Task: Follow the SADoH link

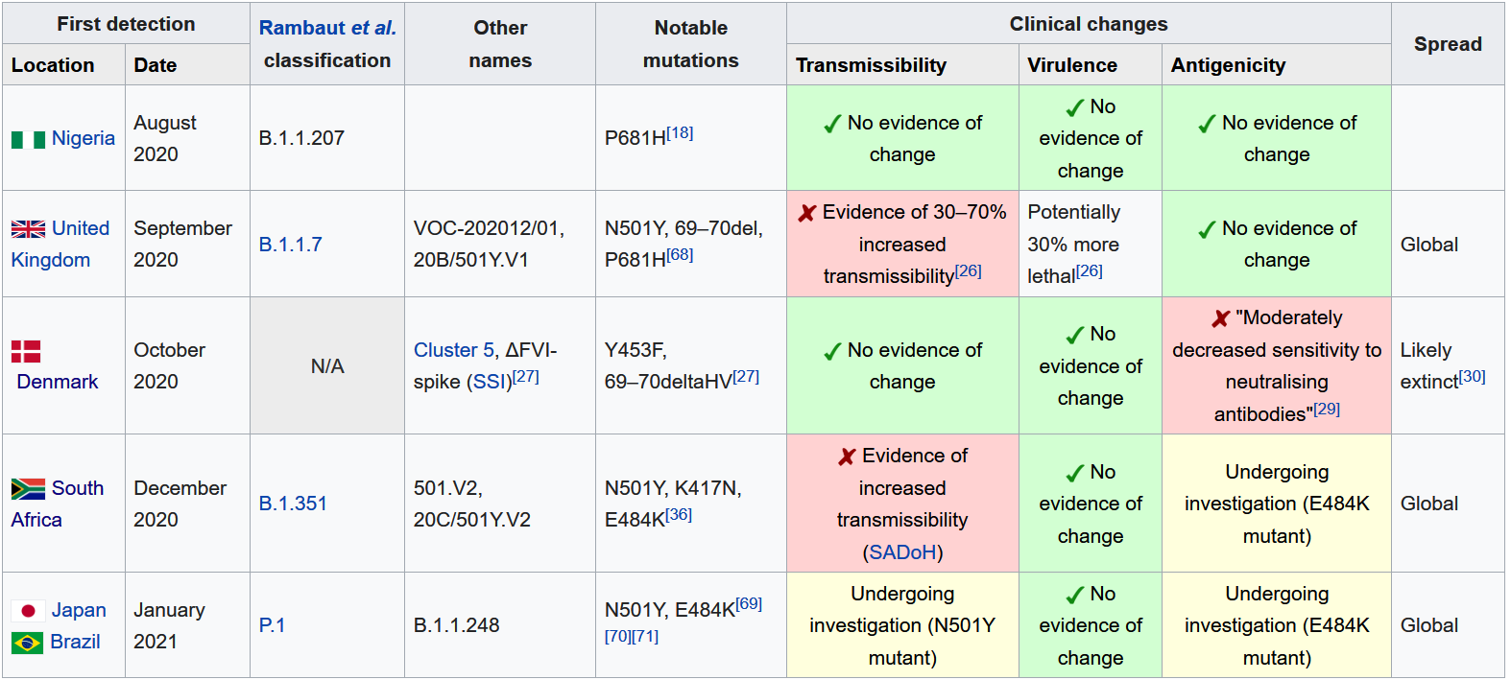Action: point(902,552)
